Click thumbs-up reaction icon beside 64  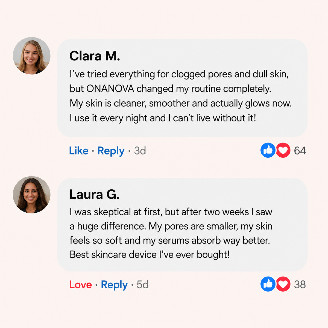click(x=268, y=150)
